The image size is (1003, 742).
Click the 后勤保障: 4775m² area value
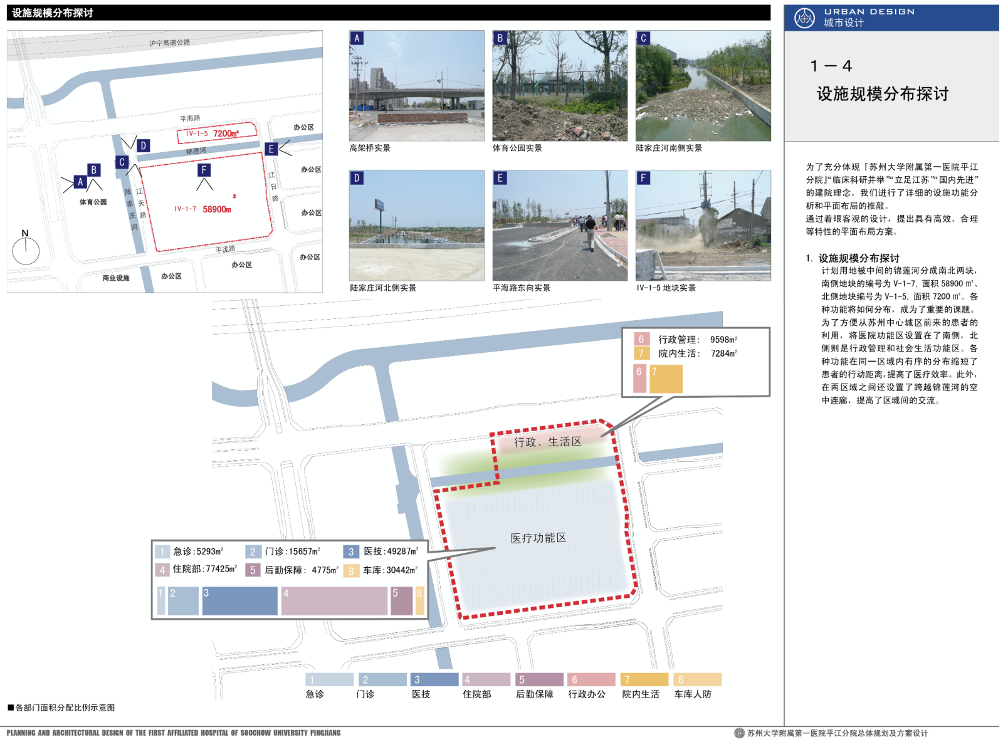point(302,570)
